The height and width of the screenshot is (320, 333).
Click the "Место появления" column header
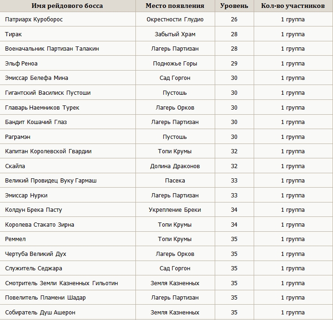[x=174, y=6]
